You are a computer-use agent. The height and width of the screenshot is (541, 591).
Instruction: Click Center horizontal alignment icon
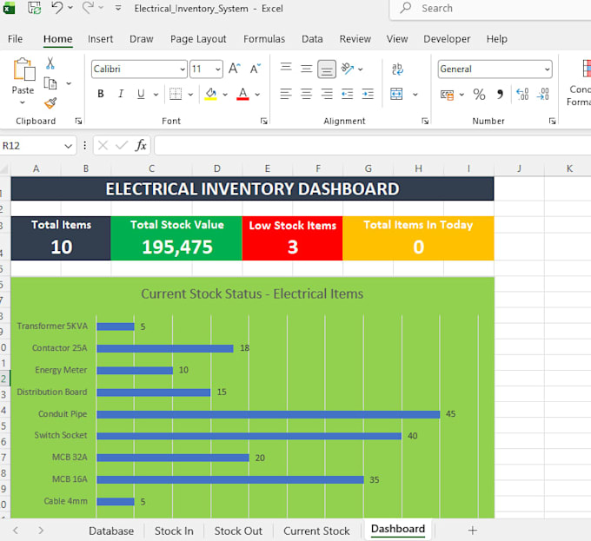coord(307,94)
